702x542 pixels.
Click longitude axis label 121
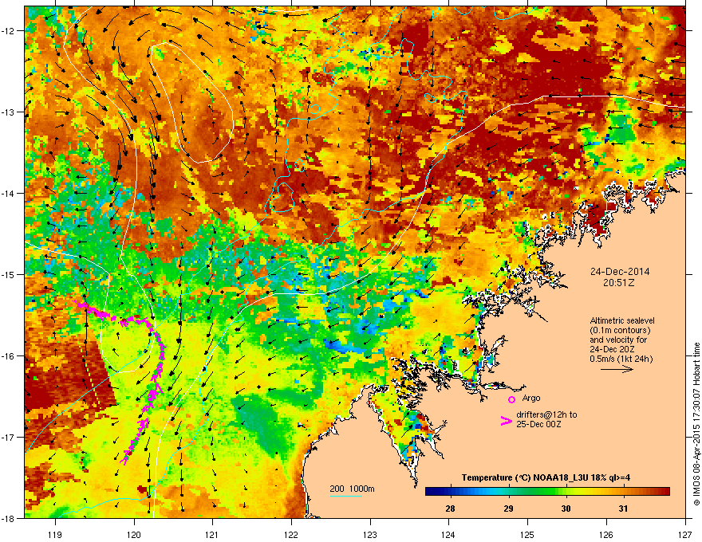(x=212, y=535)
